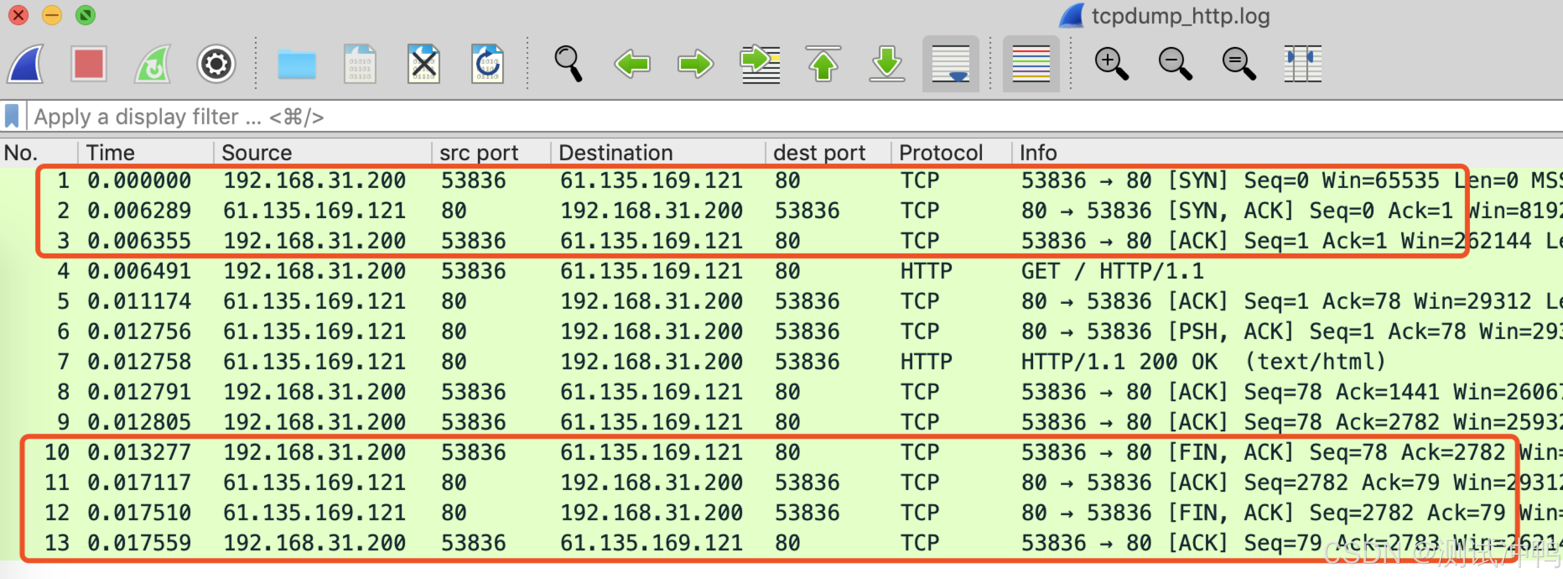Toggle packet list colorization

tap(1031, 64)
